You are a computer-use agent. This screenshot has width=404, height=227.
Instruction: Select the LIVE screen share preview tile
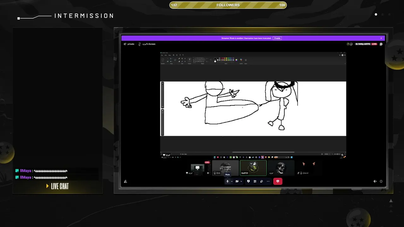198,168
